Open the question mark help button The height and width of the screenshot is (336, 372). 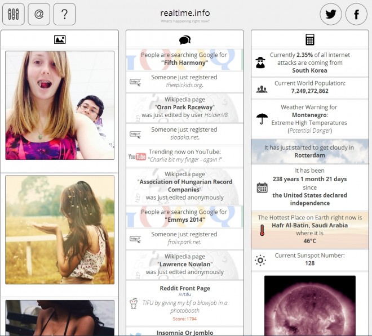[x=64, y=14]
